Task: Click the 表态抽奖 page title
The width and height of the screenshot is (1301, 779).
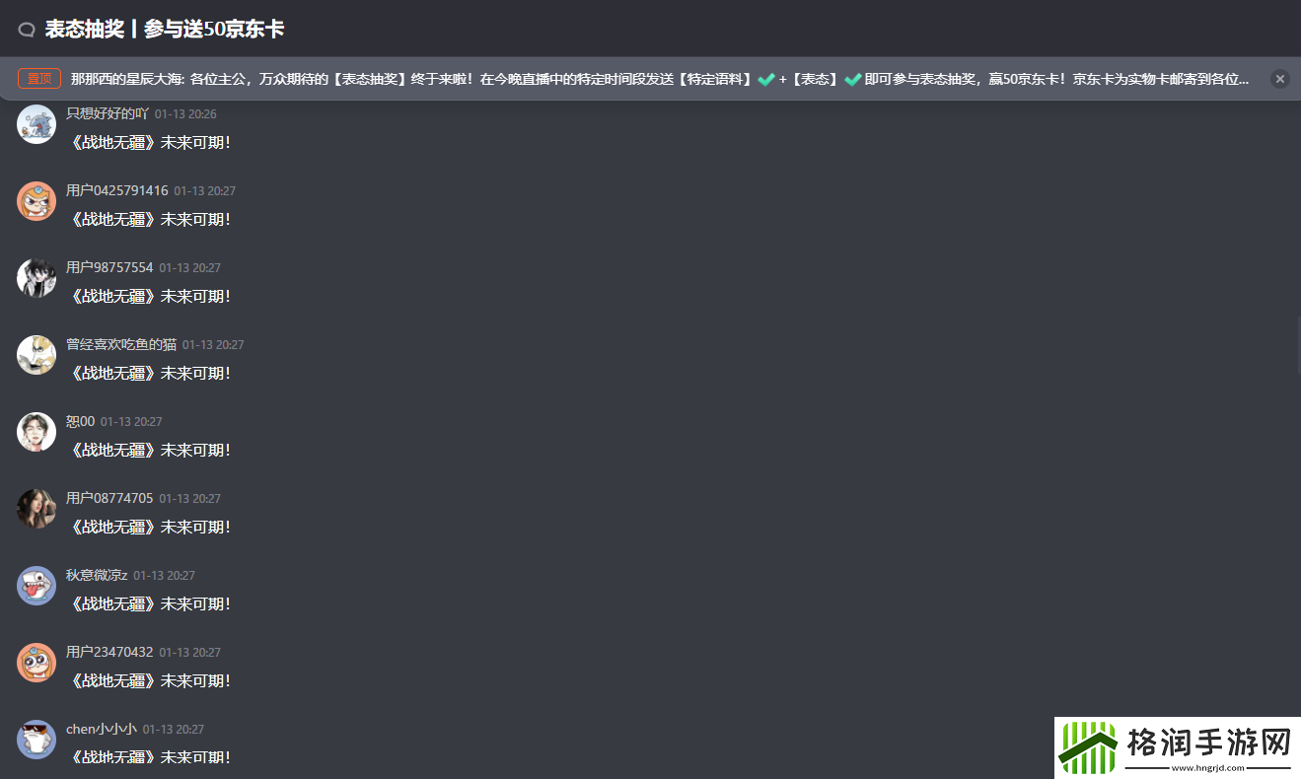Action: coord(165,30)
